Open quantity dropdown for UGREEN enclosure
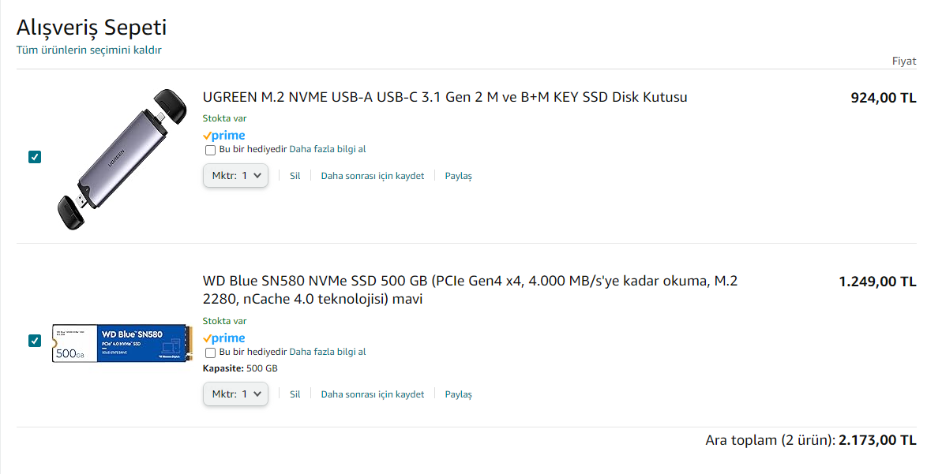The image size is (927, 474). (x=236, y=176)
